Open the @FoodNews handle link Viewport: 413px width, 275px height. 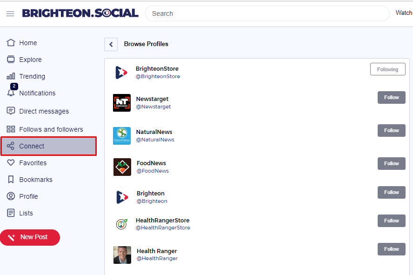(153, 171)
